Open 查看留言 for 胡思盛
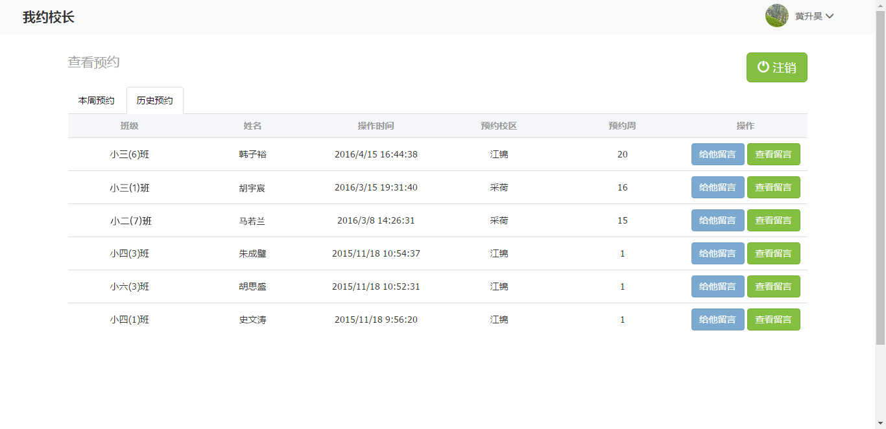 pyautogui.click(x=773, y=286)
